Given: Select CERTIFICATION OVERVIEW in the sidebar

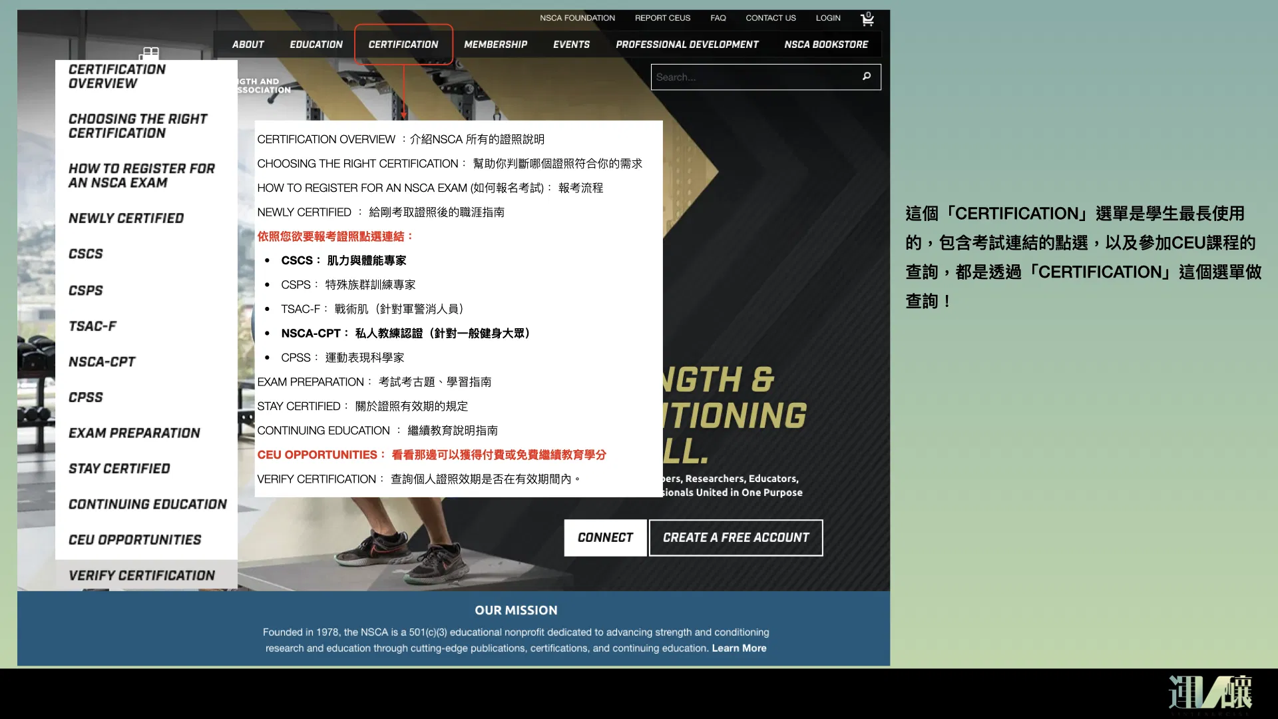Looking at the screenshot, I should [117, 77].
